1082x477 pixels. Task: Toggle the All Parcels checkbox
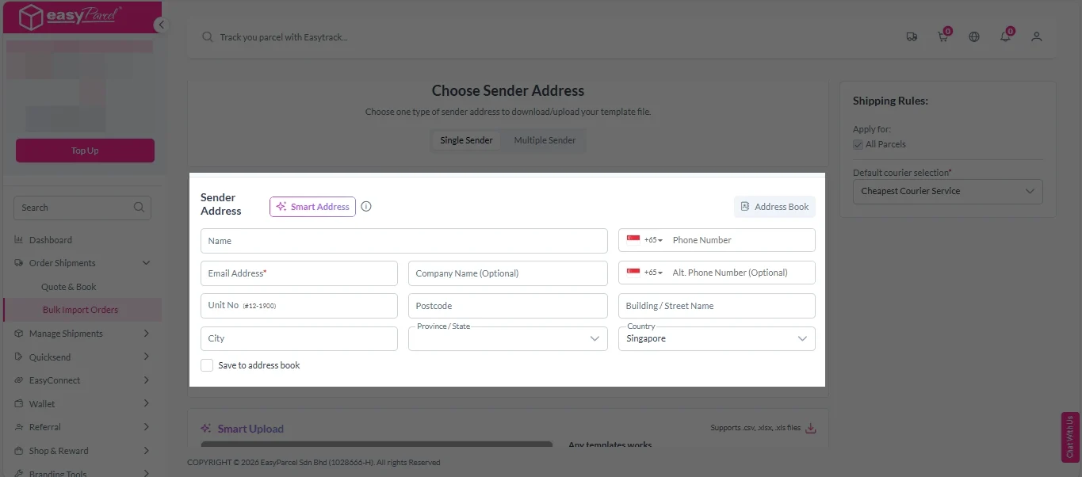point(858,144)
